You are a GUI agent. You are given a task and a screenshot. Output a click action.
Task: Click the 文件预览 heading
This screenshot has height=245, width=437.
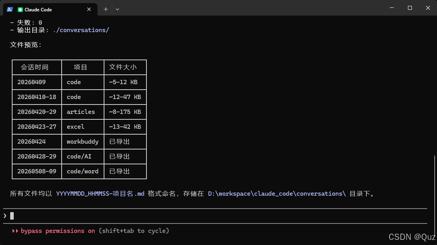point(26,45)
